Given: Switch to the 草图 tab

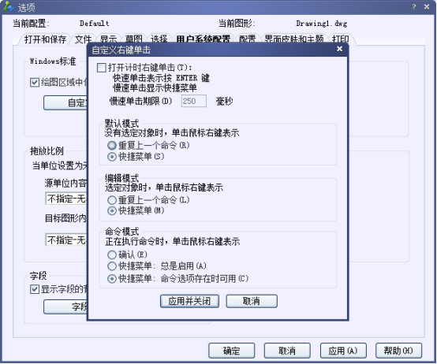Looking at the screenshot, I should coord(134,39).
